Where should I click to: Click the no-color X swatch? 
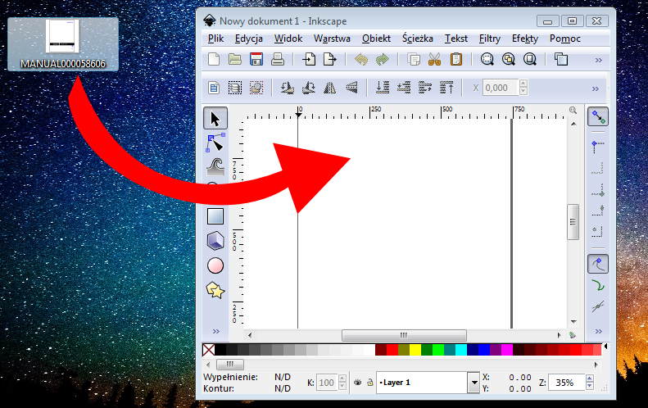(209, 350)
